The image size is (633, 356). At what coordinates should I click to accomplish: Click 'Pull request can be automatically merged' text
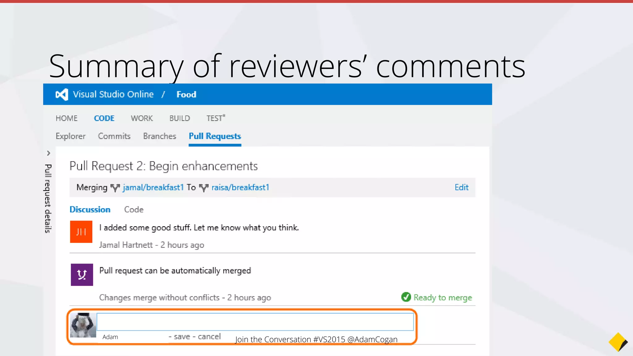coord(175,271)
